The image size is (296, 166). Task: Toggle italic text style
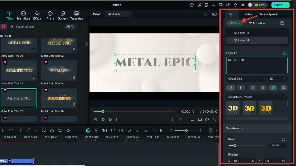240,88
